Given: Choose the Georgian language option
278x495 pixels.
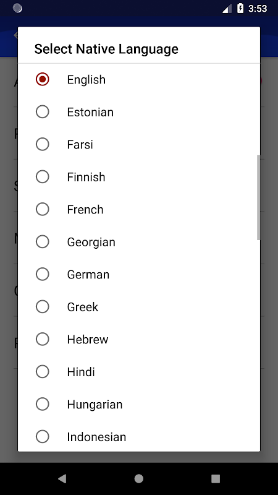Looking at the screenshot, I should click(x=43, y=242).
